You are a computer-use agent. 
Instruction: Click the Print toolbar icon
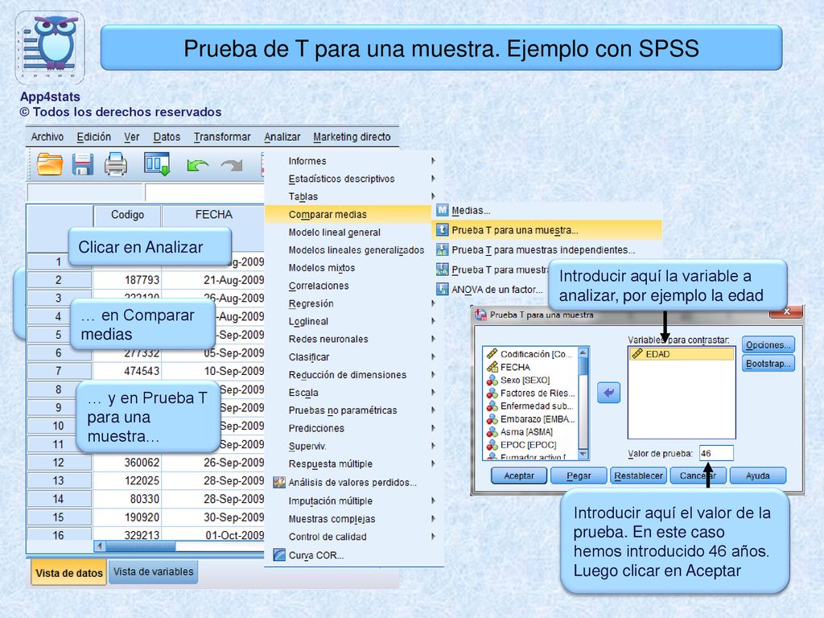(x=116, y=164)
